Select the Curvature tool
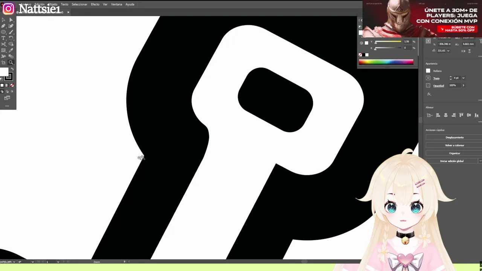This screenshot has width=482, height=271. 11,26
